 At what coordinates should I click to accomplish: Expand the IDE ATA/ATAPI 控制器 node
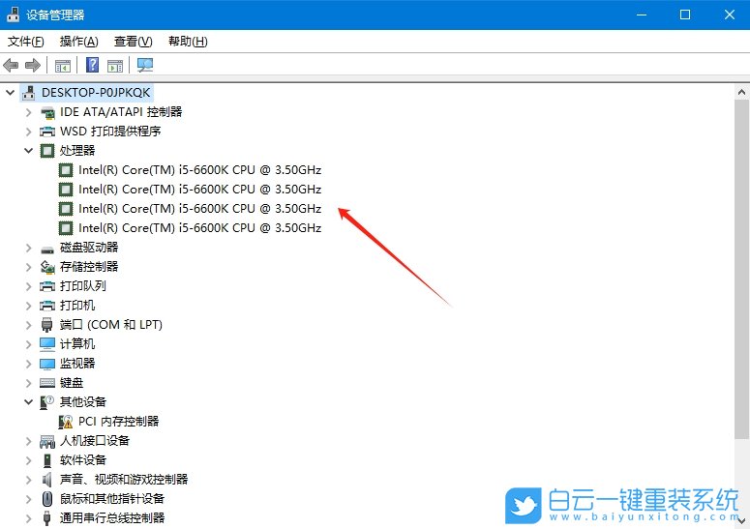[x=28, y=112]
